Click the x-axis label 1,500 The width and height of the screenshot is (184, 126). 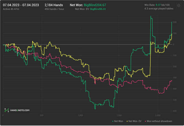pos(119,115)
